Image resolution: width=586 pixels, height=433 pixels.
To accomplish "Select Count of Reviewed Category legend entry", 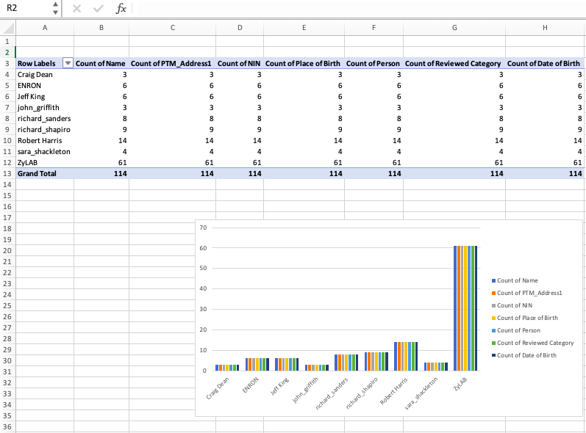I will pos(532,343).
